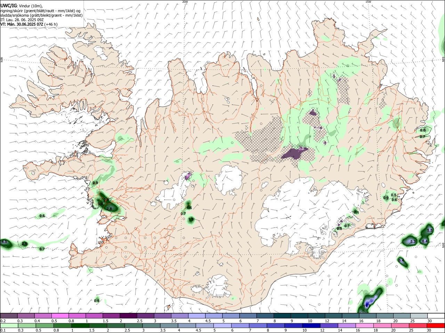Click the palest green rain swatch at 0.1
This screenshot has height=333, width=445.
pyautogui.click(x=9, y=325)
